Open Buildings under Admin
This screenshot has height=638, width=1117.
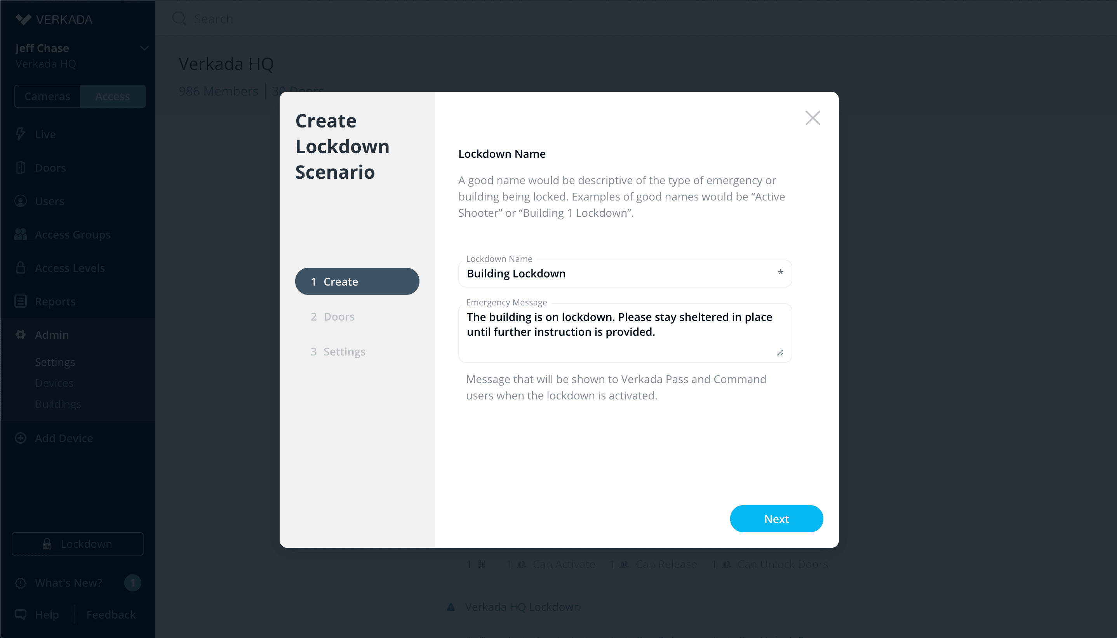point(58,404)
